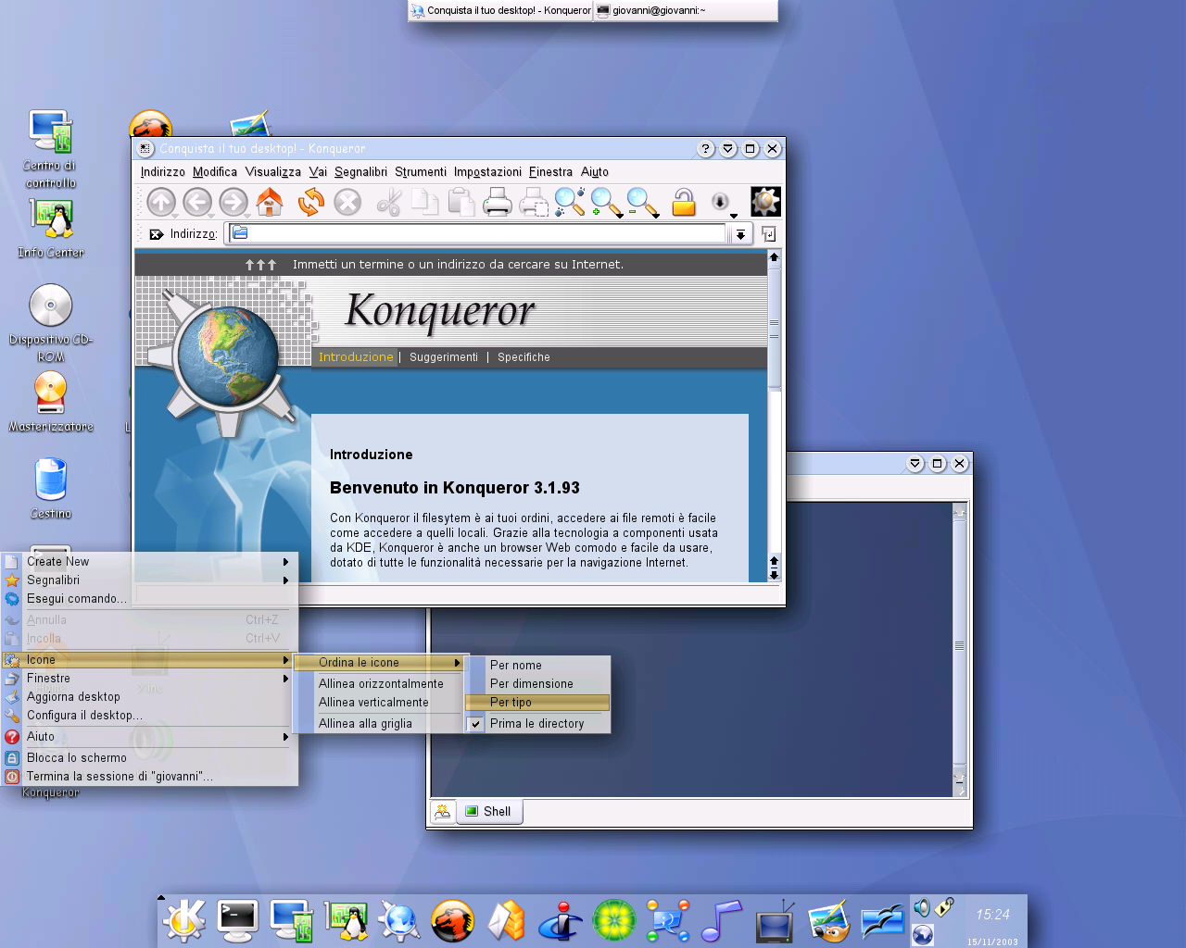1186x948 pixels.
Task: Show the panel hide arrow at left edge
Action: pos(160,897)
